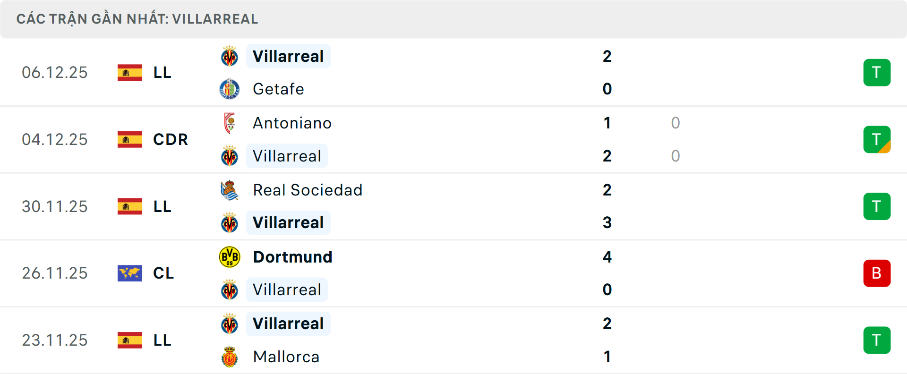Viewport: 907px width, 374px height.
Task: Select the CDR competition label
Action: click(x=171, y=140)
